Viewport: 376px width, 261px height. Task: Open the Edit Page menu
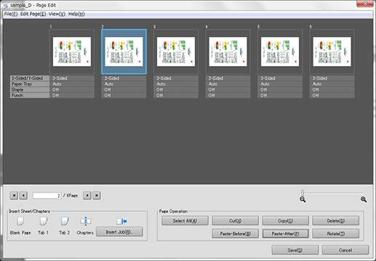pos(33,14)
